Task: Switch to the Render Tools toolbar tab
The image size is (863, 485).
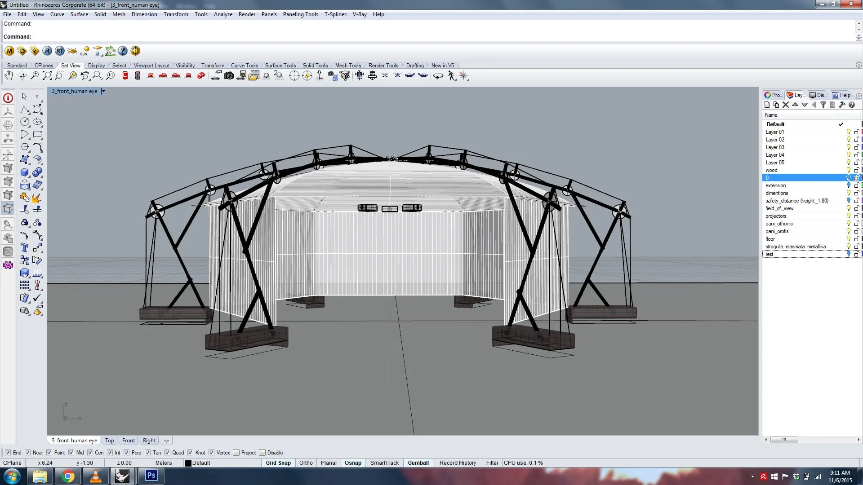Action: point(383,66)
